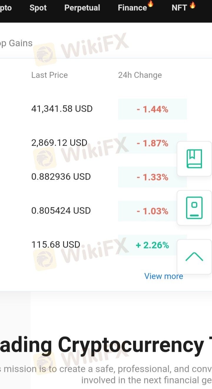Select the 115.68 USD price row
This screenshot has width=212, height=389.
56,245
